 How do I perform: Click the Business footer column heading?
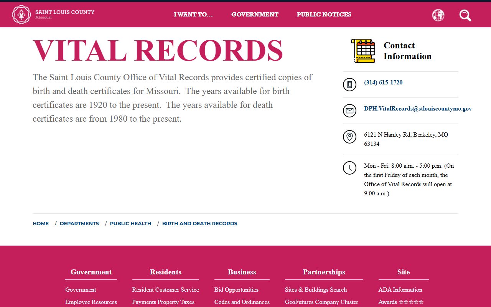[x=242, y=272]
